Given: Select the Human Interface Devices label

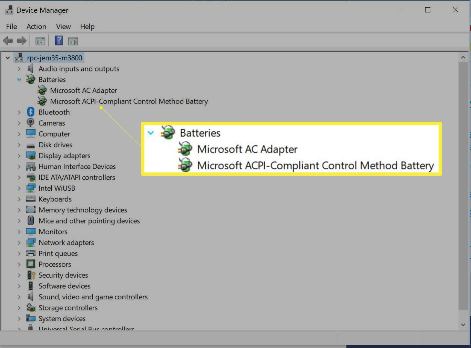Looking at the screenshot, I should pyautogui.click(x=77, y=167).
